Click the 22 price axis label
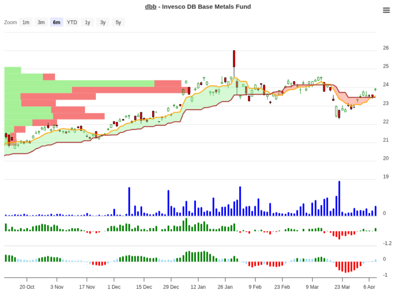Screen dimensions: 396x300 386,122
